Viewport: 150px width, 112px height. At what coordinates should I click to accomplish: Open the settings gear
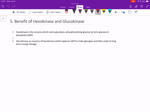[x=142, y=6]
